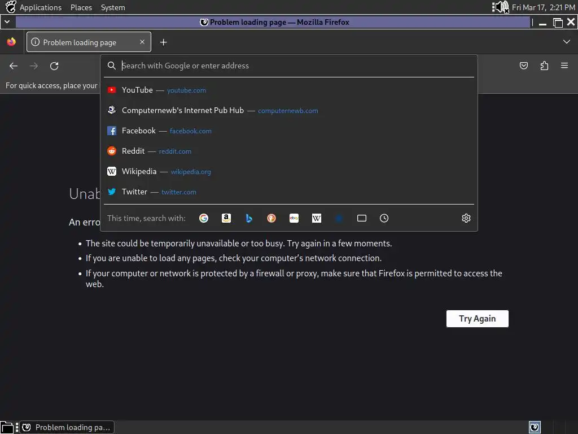Search this time with DuckDuckGo
578x434 pixels.
click(272, 218)
